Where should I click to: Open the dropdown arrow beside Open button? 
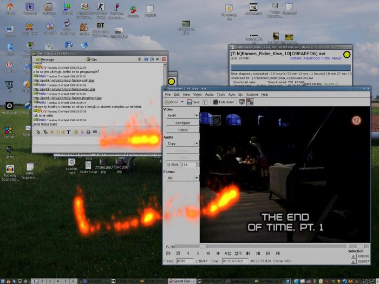tap(182, 102)
